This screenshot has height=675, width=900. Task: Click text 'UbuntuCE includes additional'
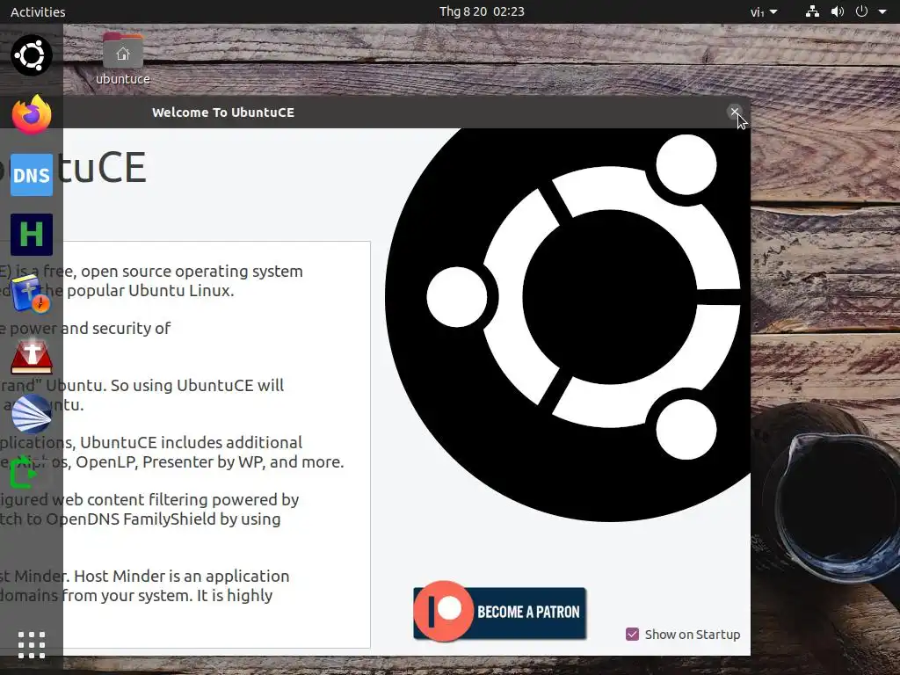pyautogui.click(x=191, y=443)
